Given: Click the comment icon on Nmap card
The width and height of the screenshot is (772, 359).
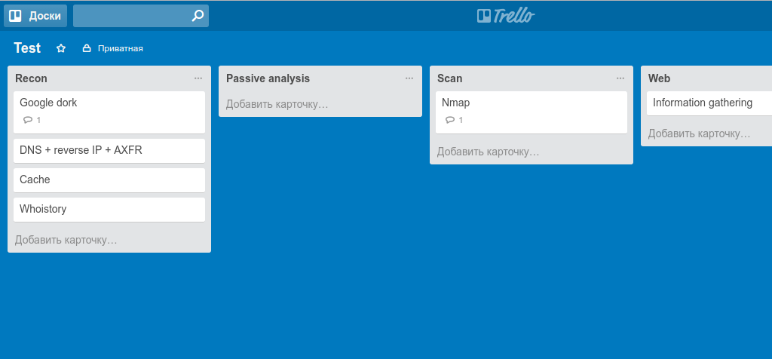Looking at the screenshot, I should click(x=450, y=120).
